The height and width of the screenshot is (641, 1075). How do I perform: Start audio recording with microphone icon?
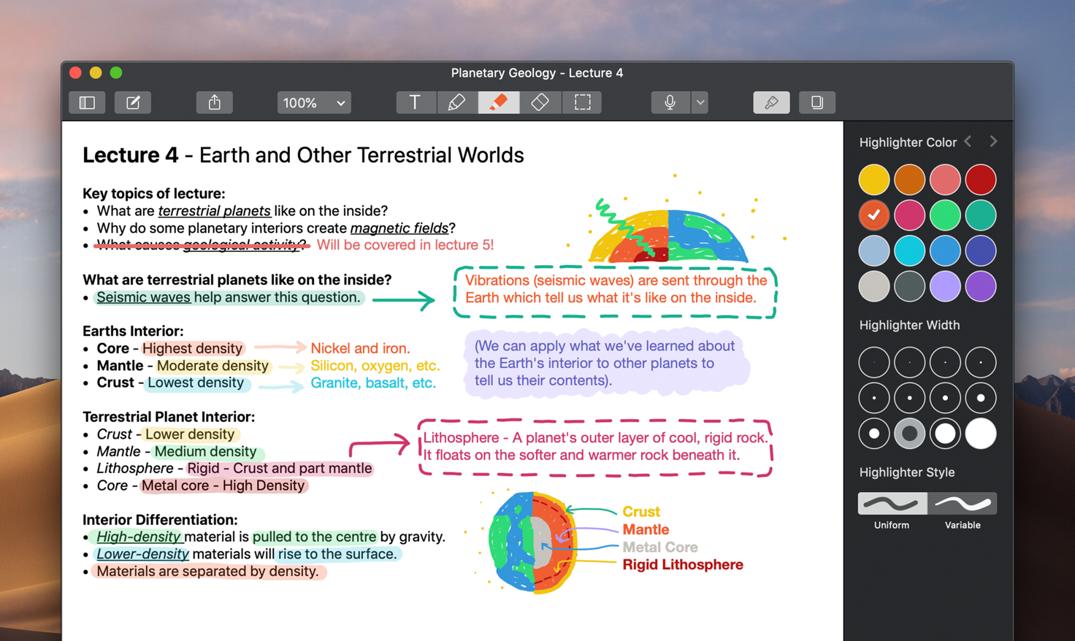tap(670, 103)
